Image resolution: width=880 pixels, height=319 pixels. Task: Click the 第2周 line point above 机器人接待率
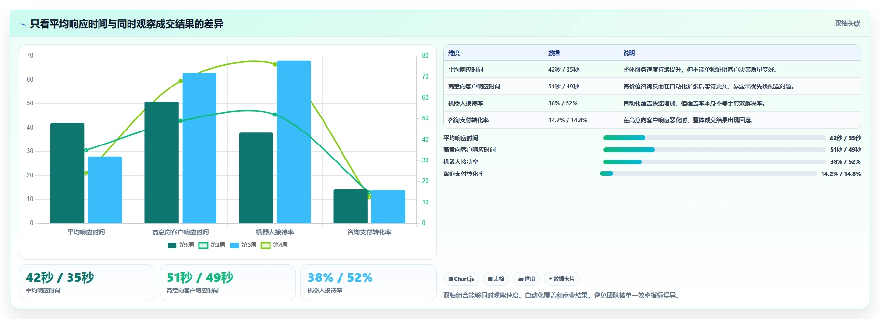tap(275, 115)
